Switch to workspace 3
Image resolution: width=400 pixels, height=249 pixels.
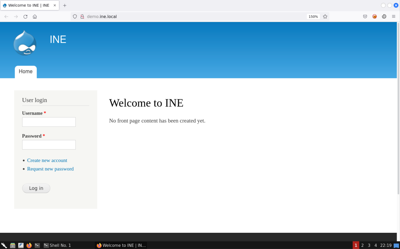(369, 245)
